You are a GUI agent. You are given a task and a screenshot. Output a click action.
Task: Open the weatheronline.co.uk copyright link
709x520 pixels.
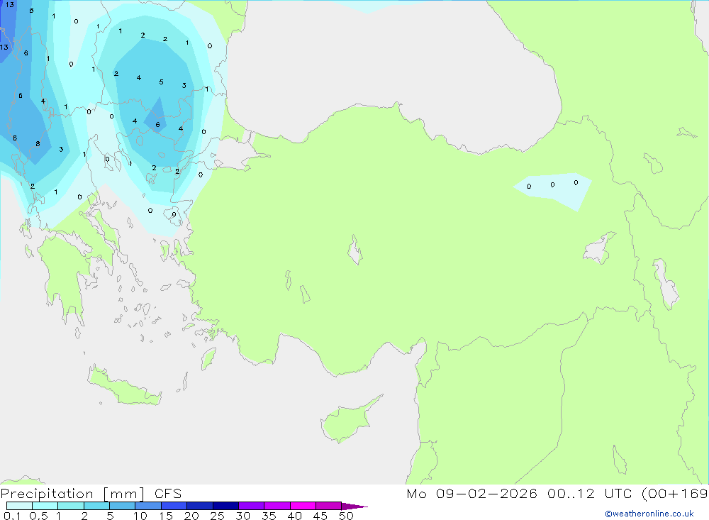tap(649, 514)
